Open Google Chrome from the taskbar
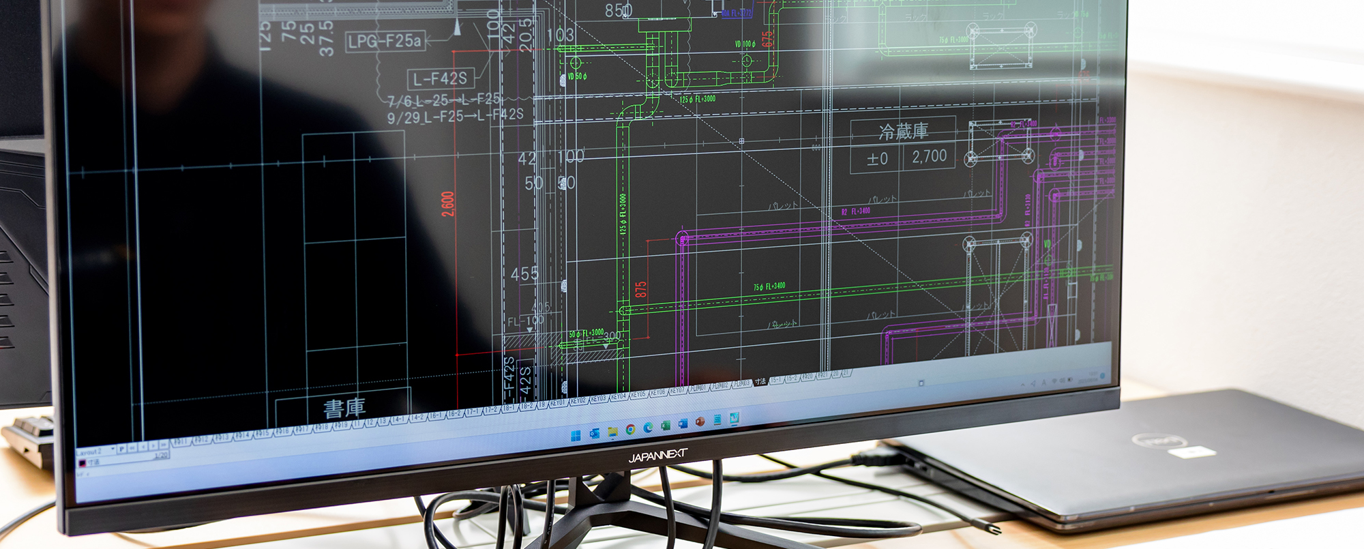 (630, 430)
